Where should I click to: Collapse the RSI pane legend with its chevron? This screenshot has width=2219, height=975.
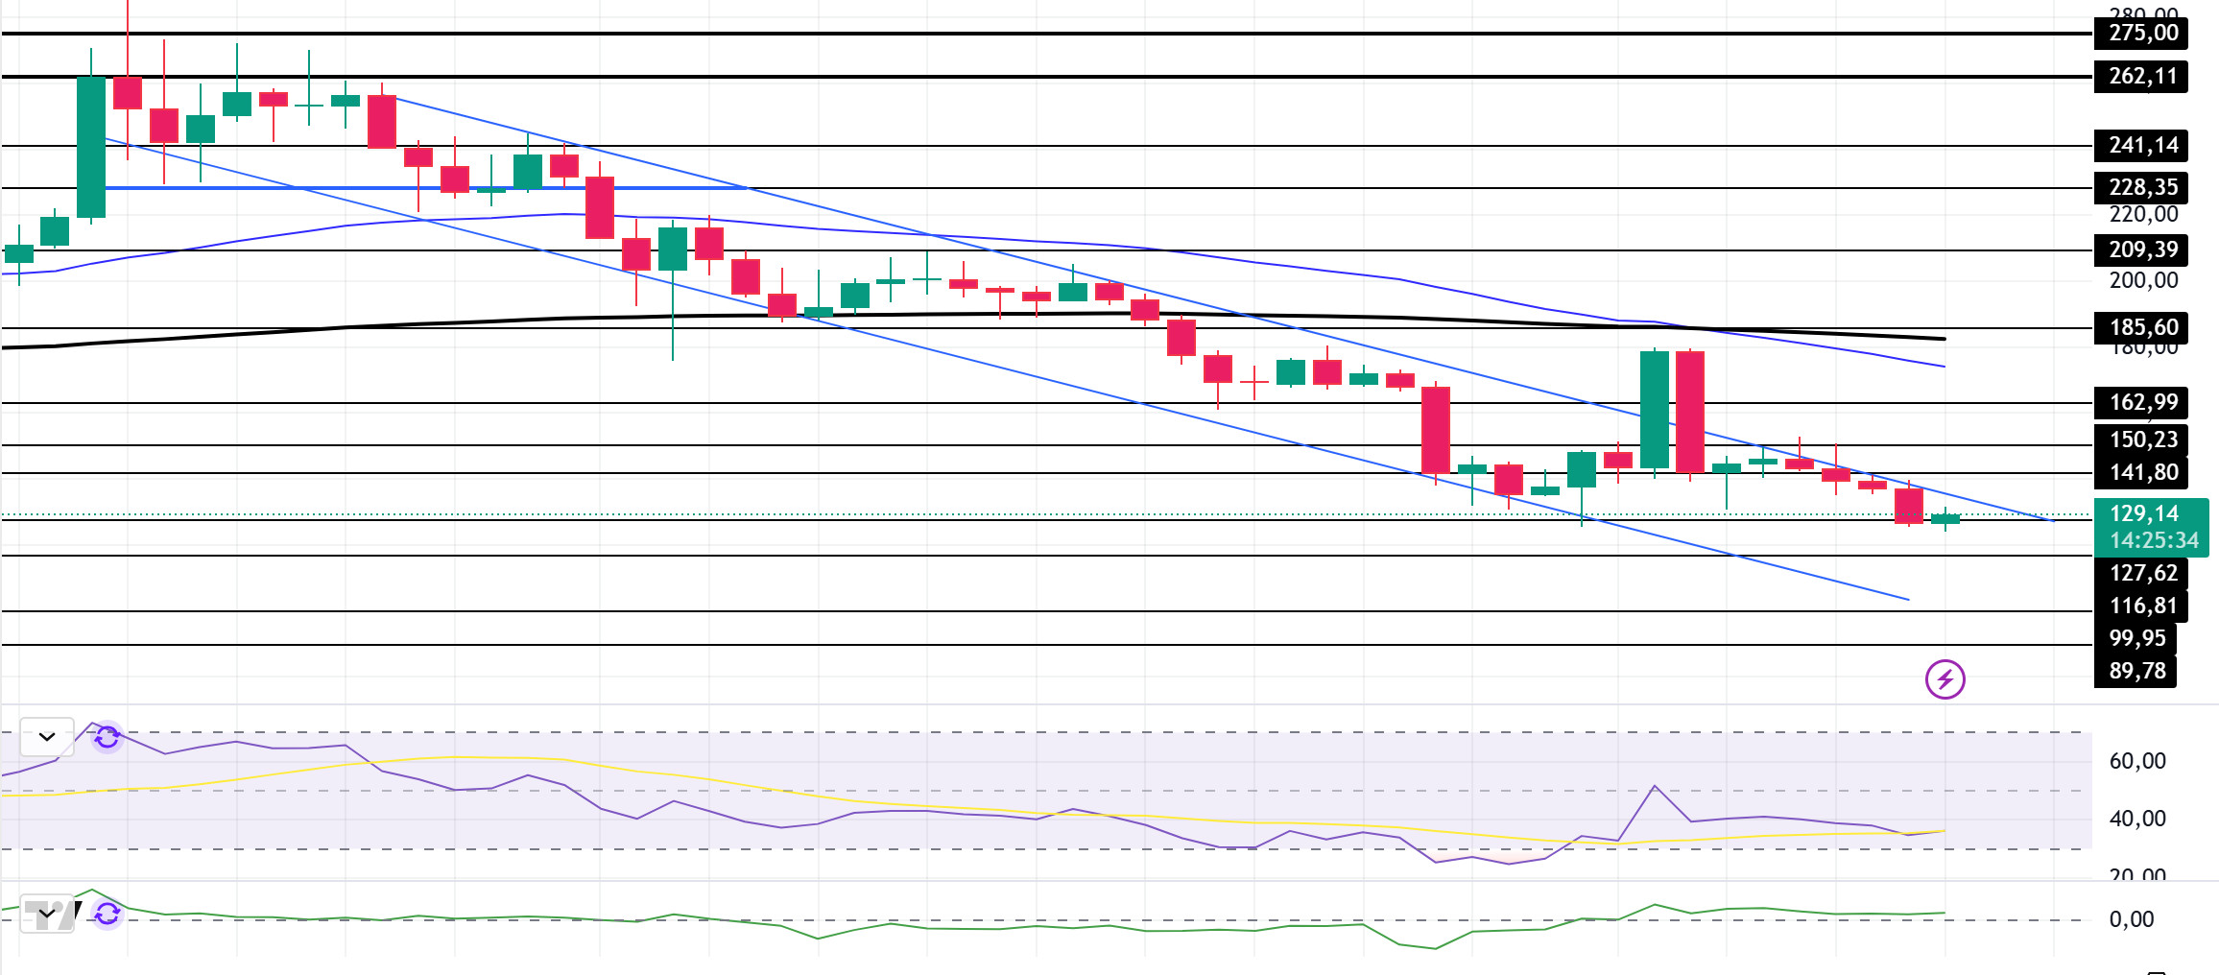(x=47, y=737)
